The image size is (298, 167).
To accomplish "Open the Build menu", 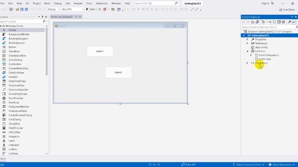I will pyautogui.click(x=47, y=3).
